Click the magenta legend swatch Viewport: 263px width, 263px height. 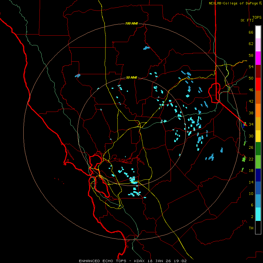[x=258, y=58]
